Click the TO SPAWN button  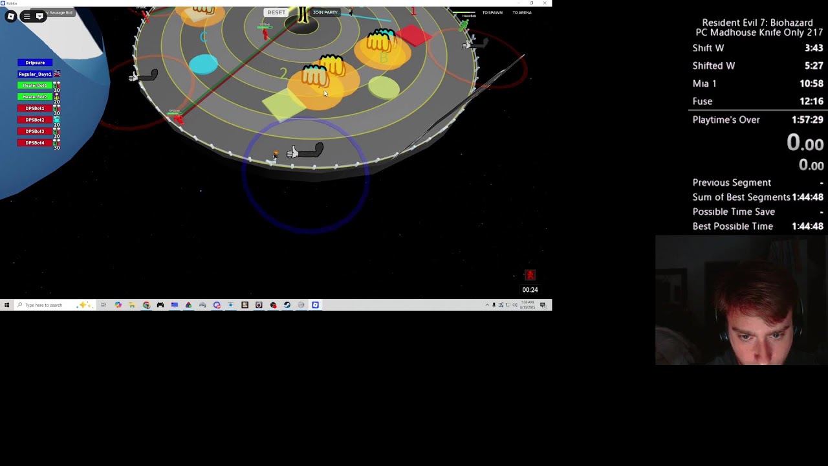(492, 12)
